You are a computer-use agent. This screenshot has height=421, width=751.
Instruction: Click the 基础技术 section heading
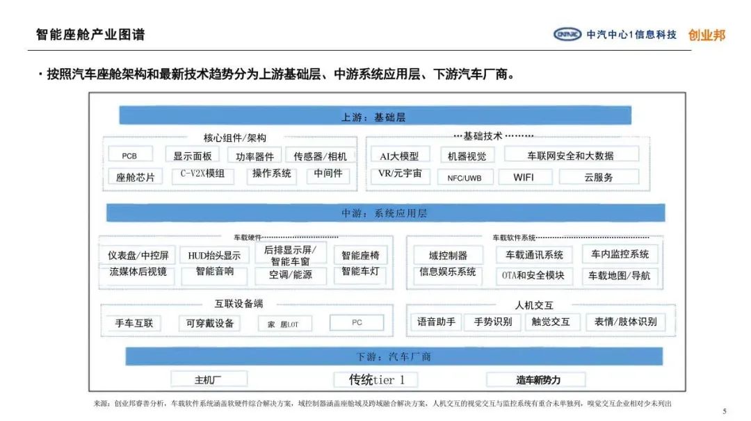pyautogui.click(x=483, y=136)
